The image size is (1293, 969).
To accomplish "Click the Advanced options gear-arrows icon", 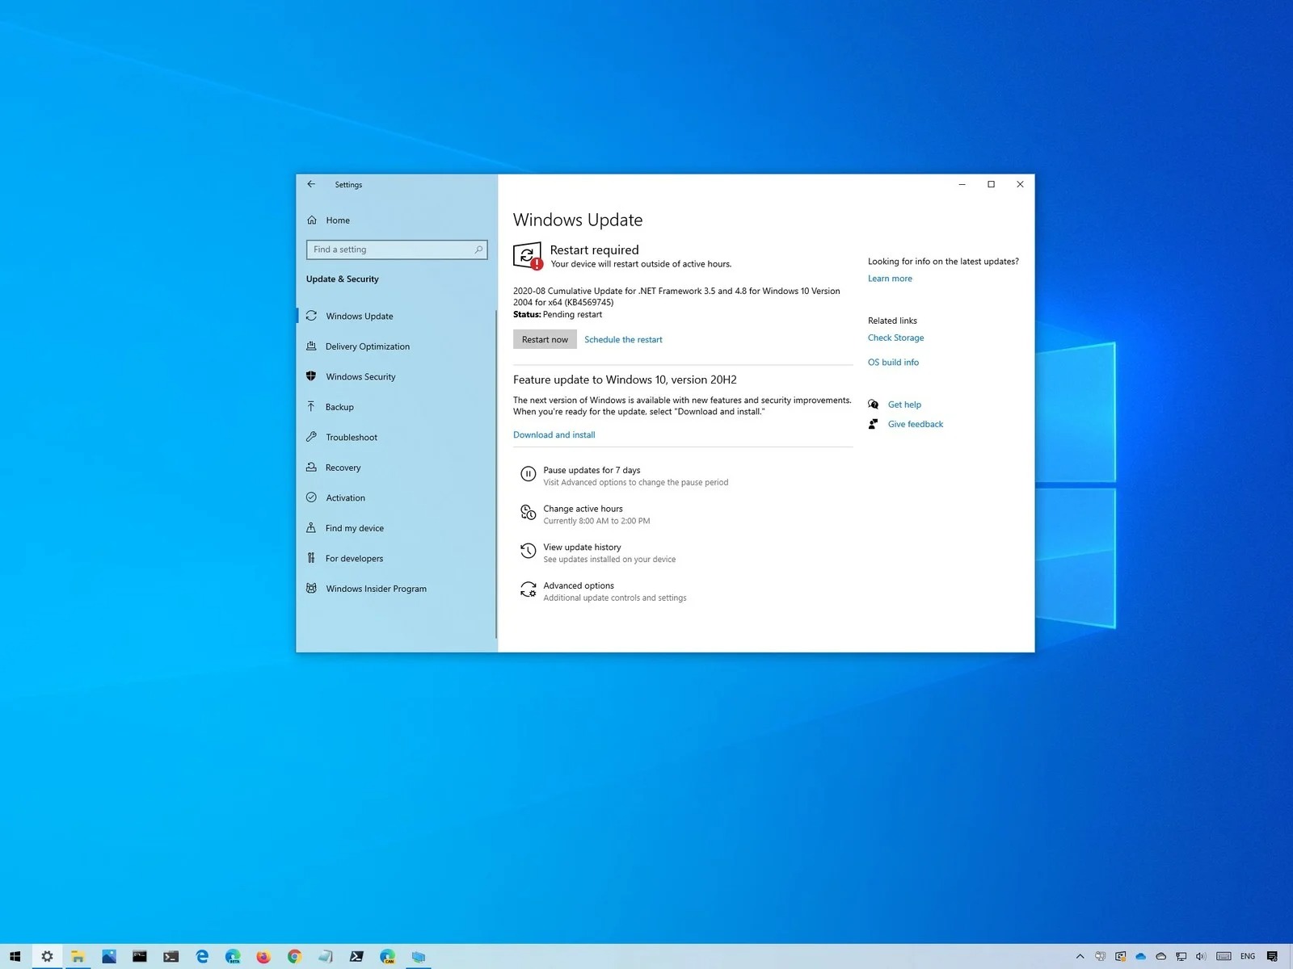I will click(528, 590).
